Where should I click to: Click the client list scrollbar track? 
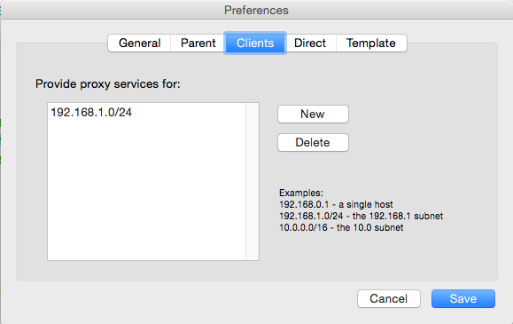253,181
